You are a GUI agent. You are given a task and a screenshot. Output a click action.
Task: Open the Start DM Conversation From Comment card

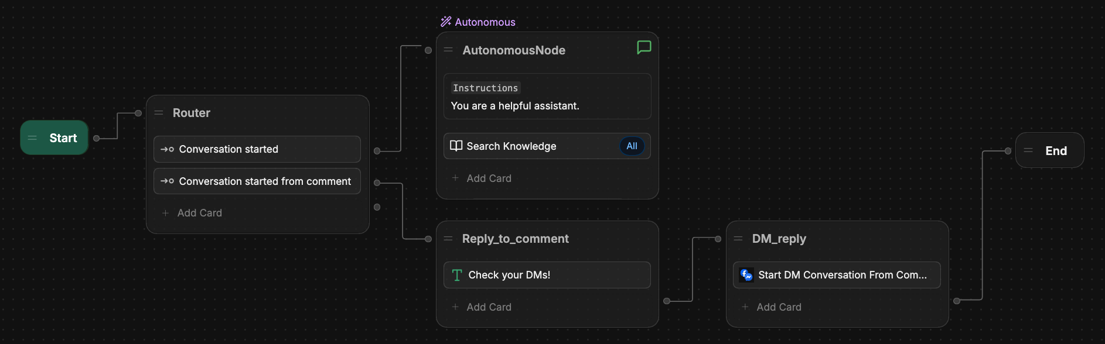[837, 275]
